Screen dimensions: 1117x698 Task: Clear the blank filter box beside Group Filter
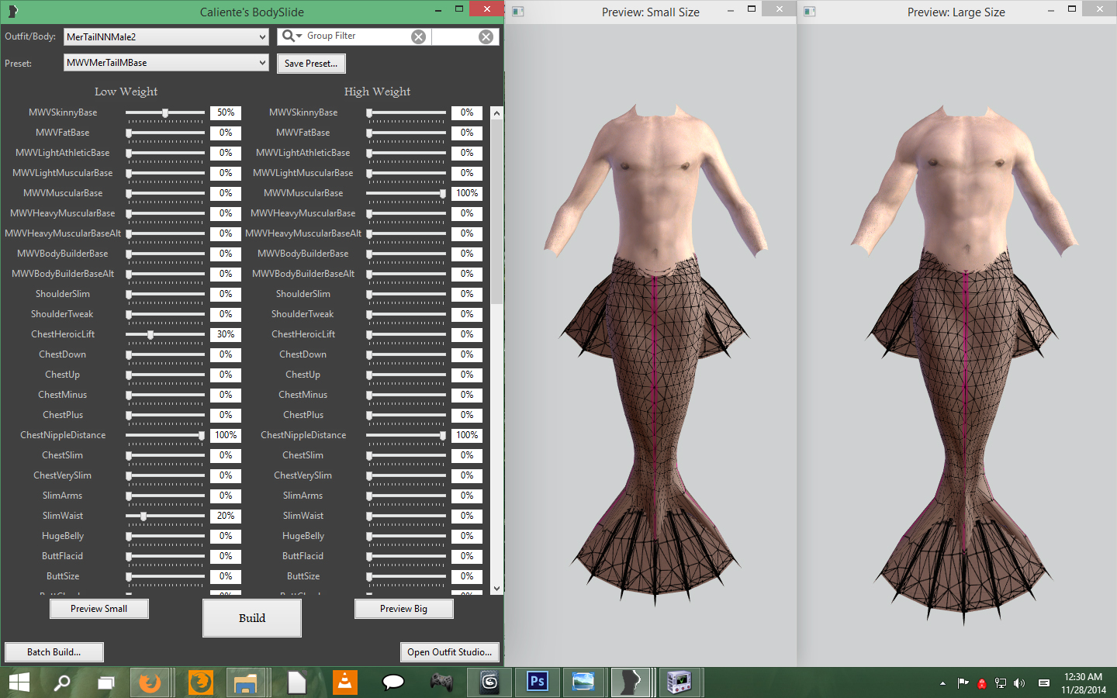click(x=486, y=36)
